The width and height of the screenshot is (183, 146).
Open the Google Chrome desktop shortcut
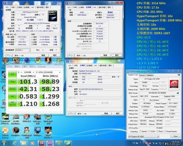tap(37, 60)
